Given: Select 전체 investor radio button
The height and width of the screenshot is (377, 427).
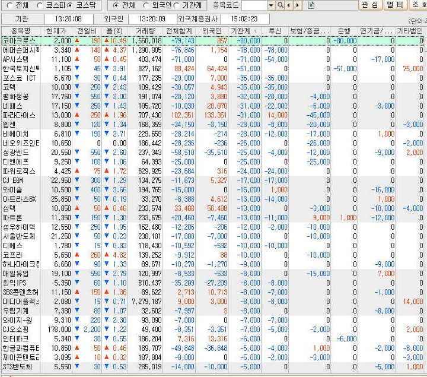Looking at the screenshot, I should [x=116, y=5].
